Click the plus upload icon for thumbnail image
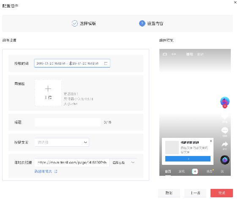Screen dimensions: 238x199 point(48,89)
